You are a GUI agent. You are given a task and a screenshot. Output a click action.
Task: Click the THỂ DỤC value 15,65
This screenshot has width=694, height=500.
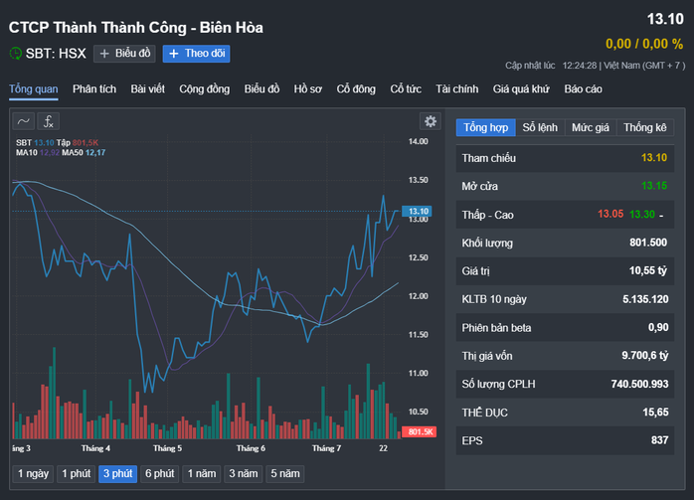tap(655, 413)
